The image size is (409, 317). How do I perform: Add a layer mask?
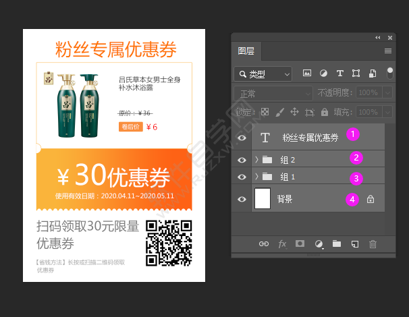300,243
